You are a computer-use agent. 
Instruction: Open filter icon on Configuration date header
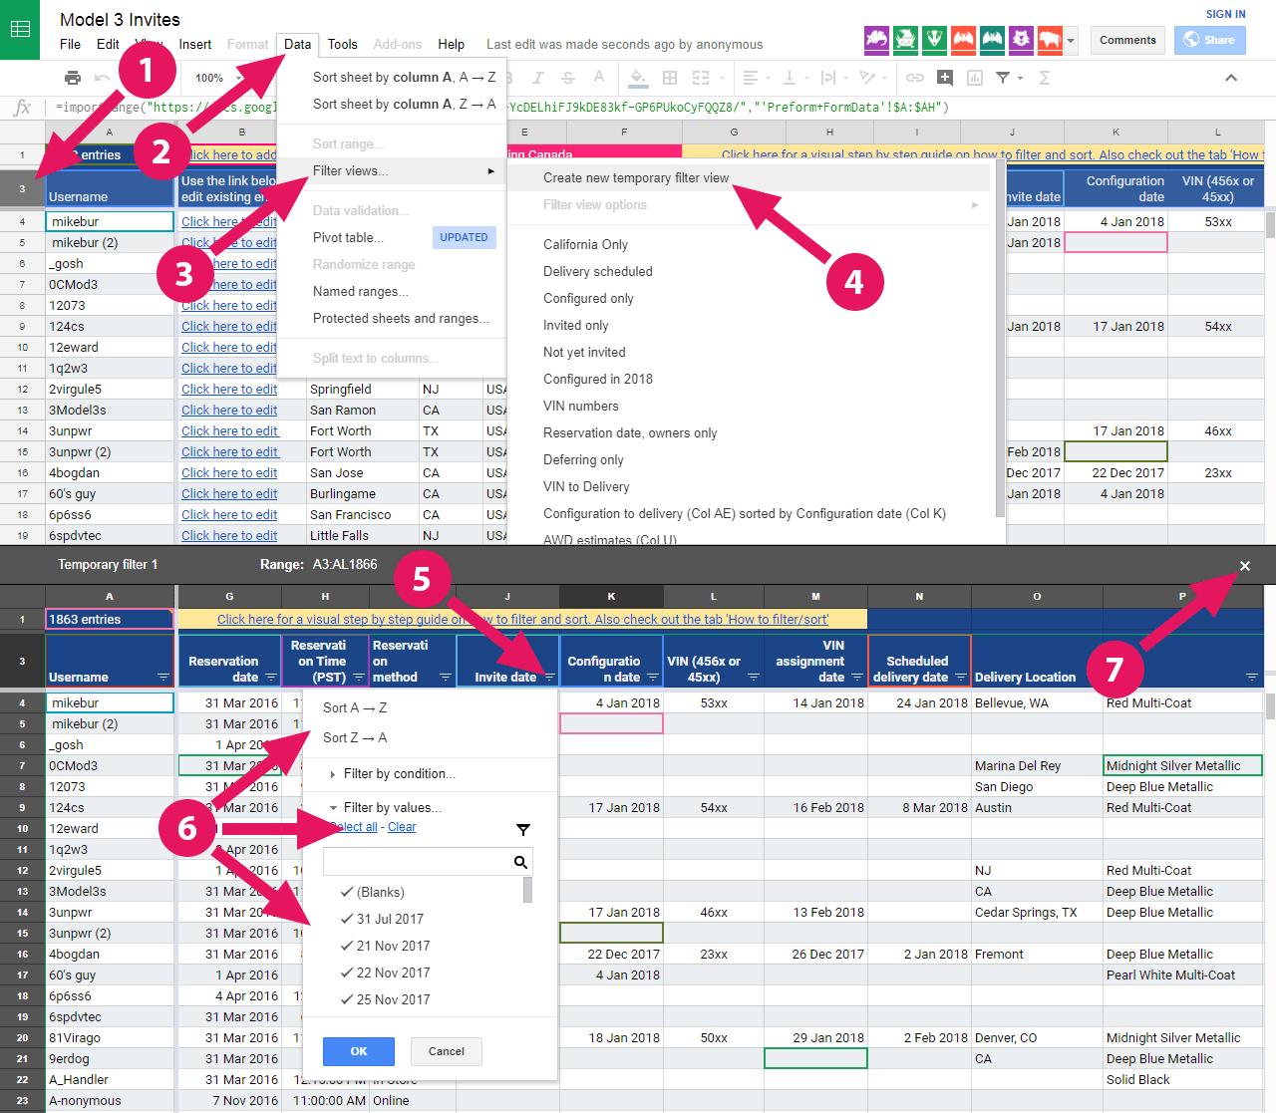[653, 678]
